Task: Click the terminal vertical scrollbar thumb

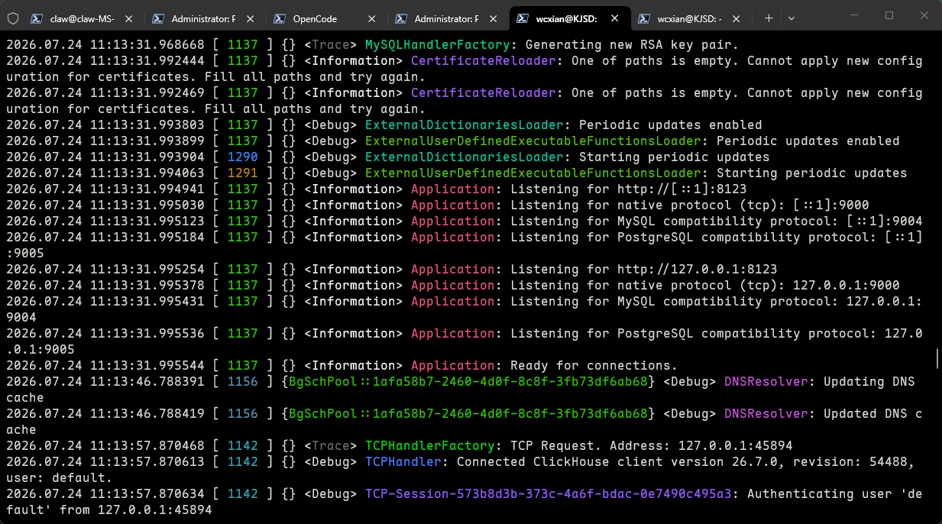Action: coord(937,358)
